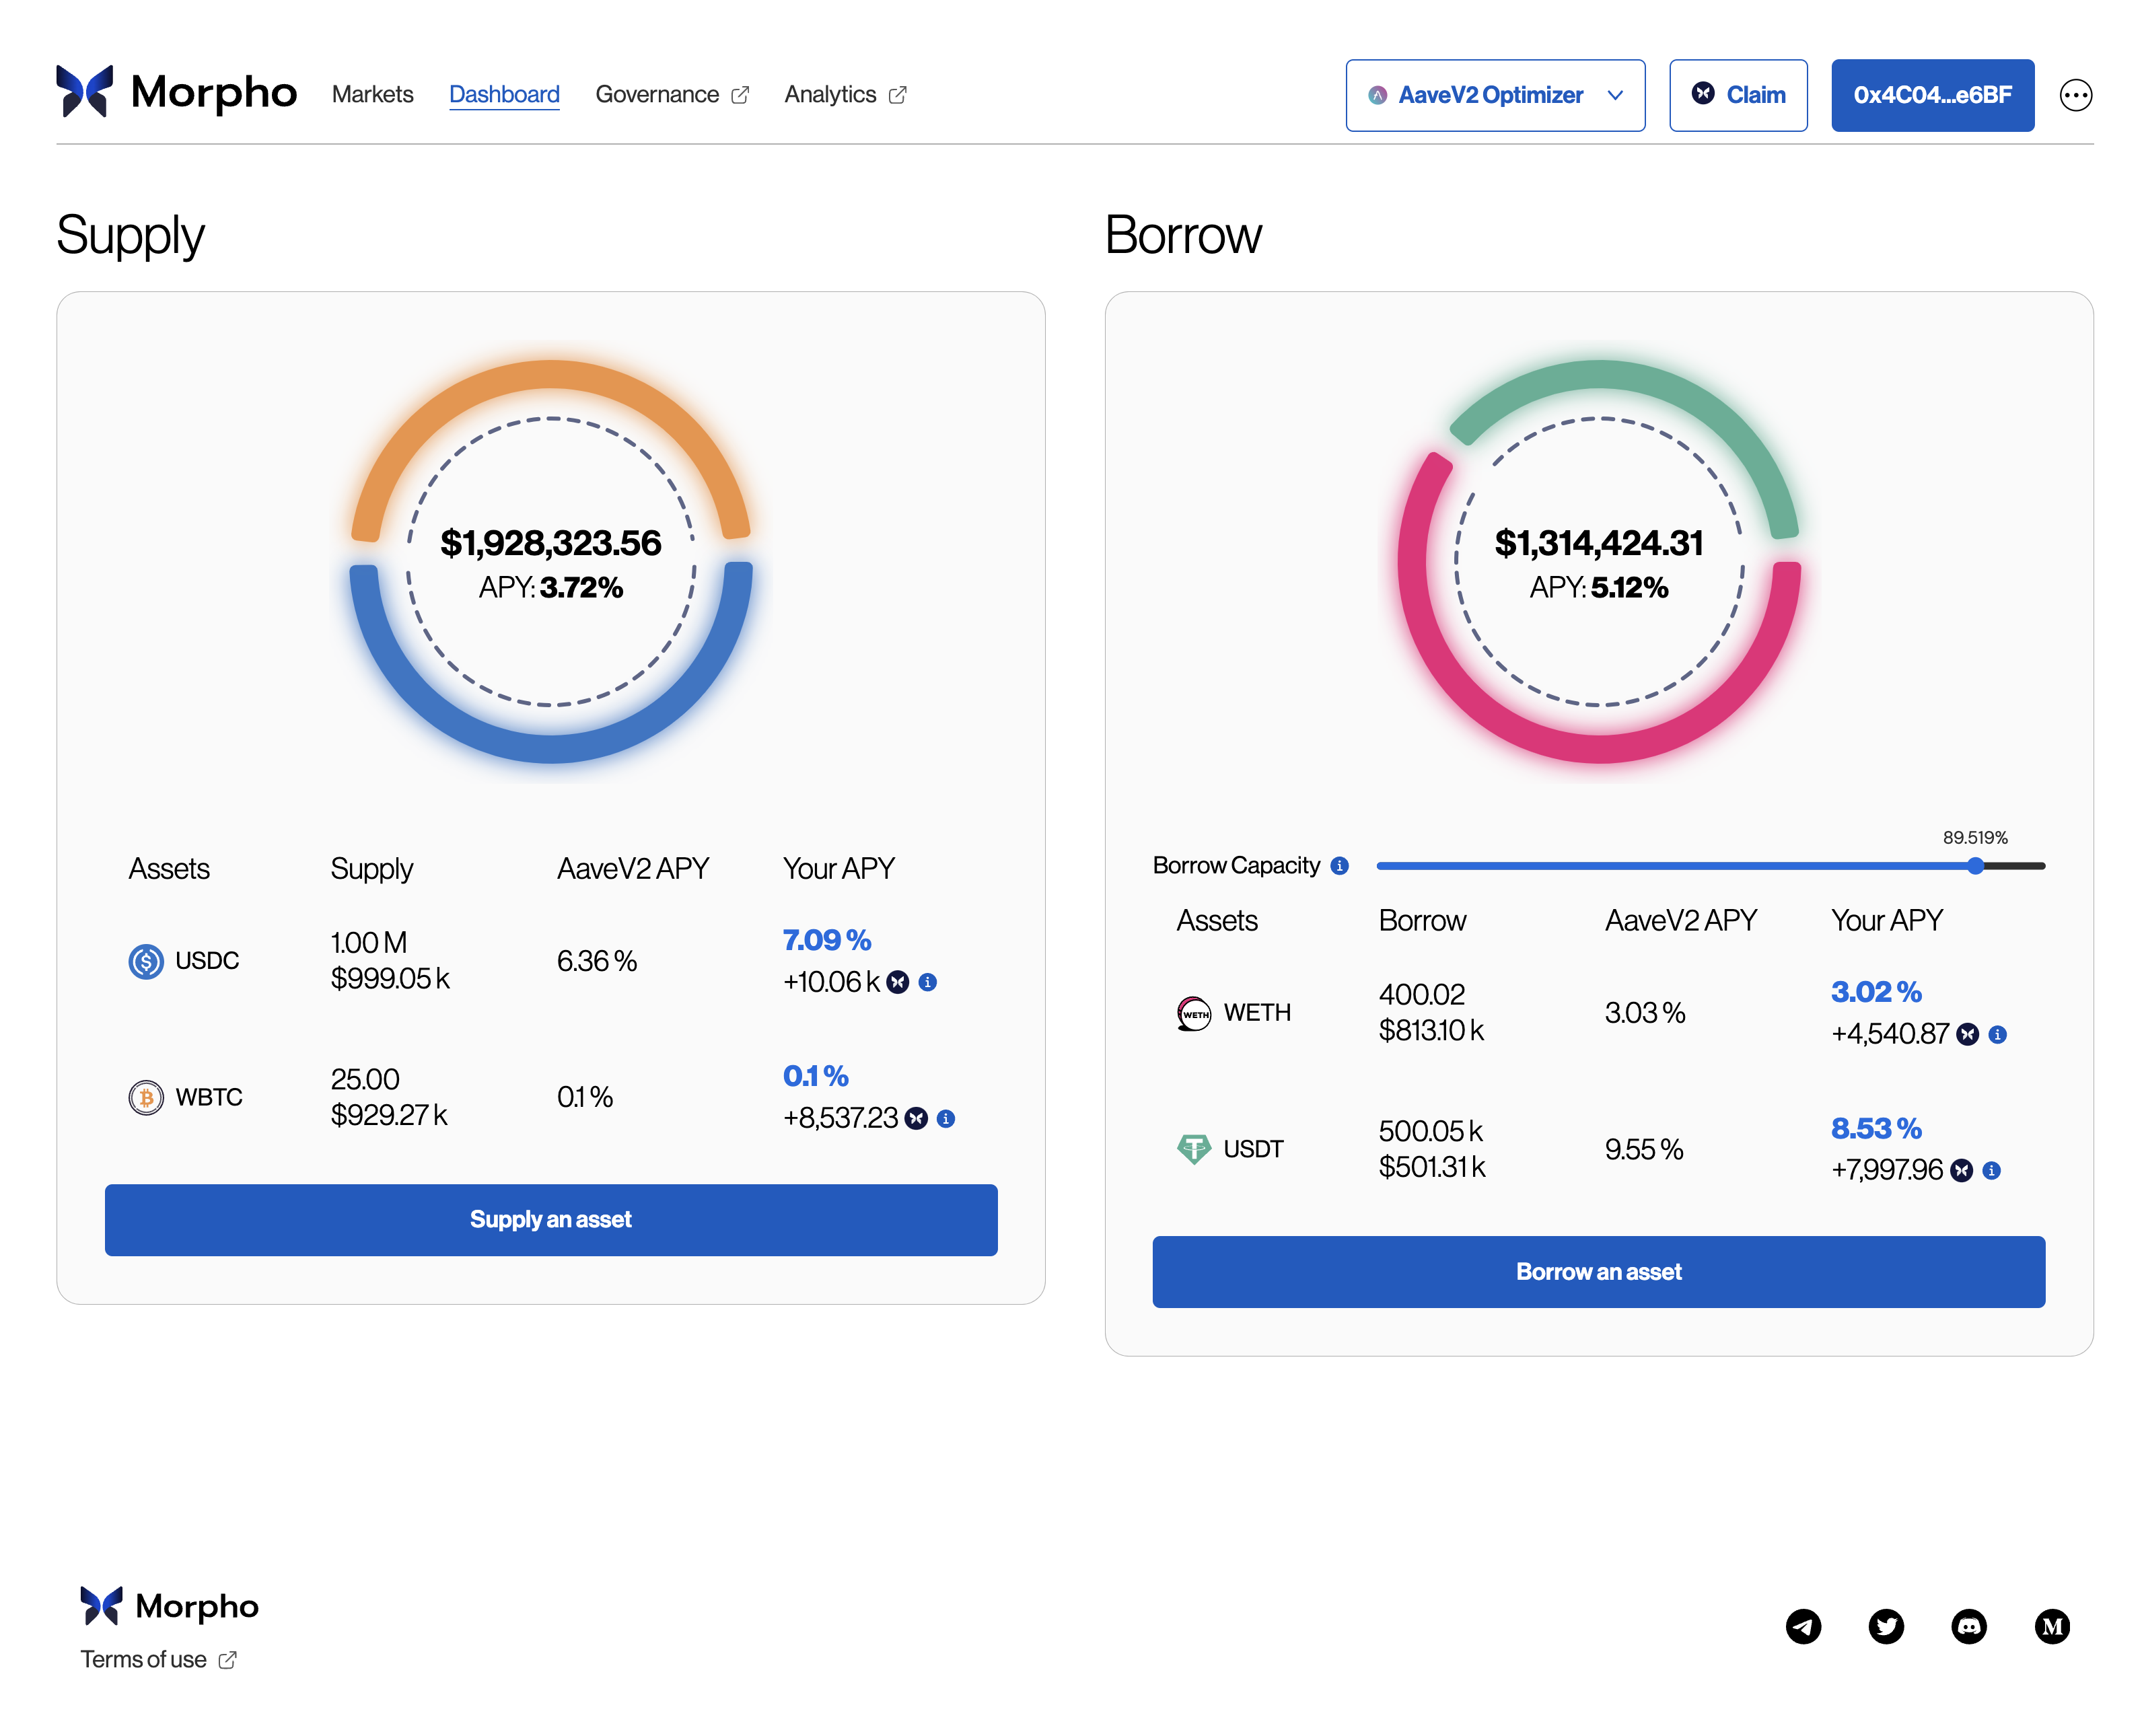Open the AaveV2 Optimizer selector
The image size is (2144, 1736).
pos(1494,95)
